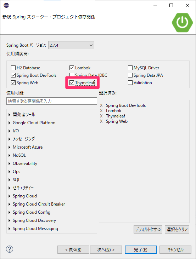
Task: Click the 選択をクリア button
Action: (177, 229)
